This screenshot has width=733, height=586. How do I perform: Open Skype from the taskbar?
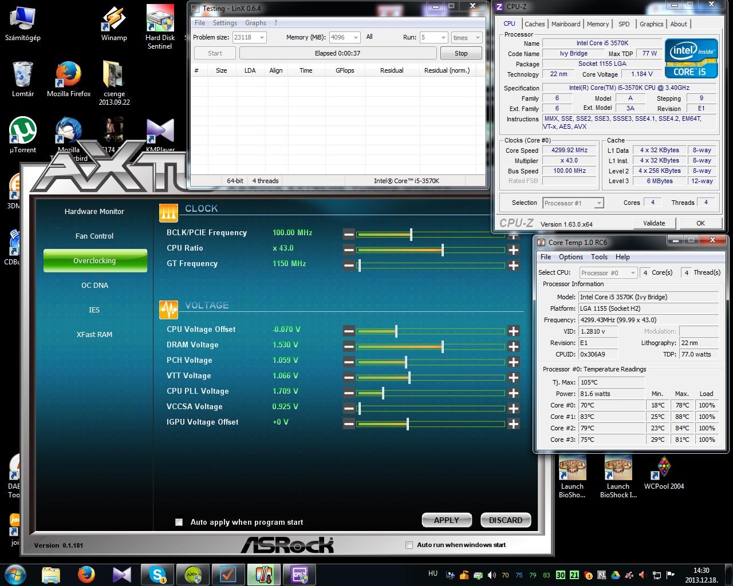(157, 575)
